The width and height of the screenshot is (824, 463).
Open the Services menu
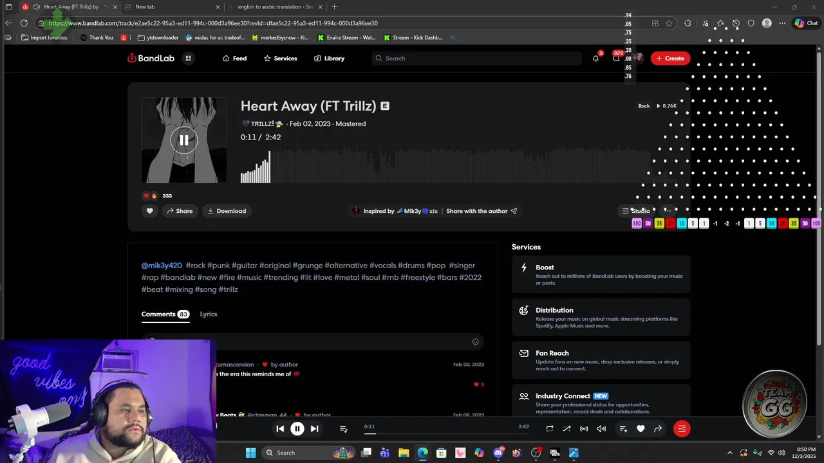tap(280, 58)
